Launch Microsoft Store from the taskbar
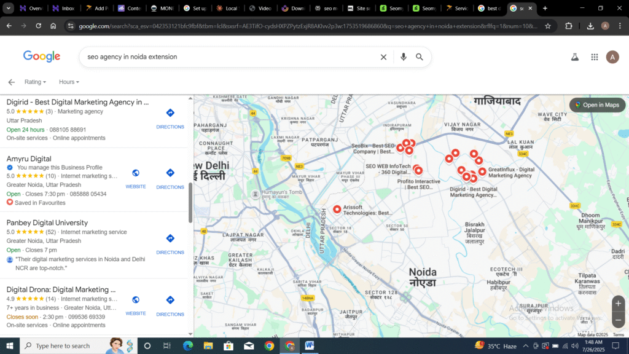Screen dimensions: 629x354 [229, 345]
